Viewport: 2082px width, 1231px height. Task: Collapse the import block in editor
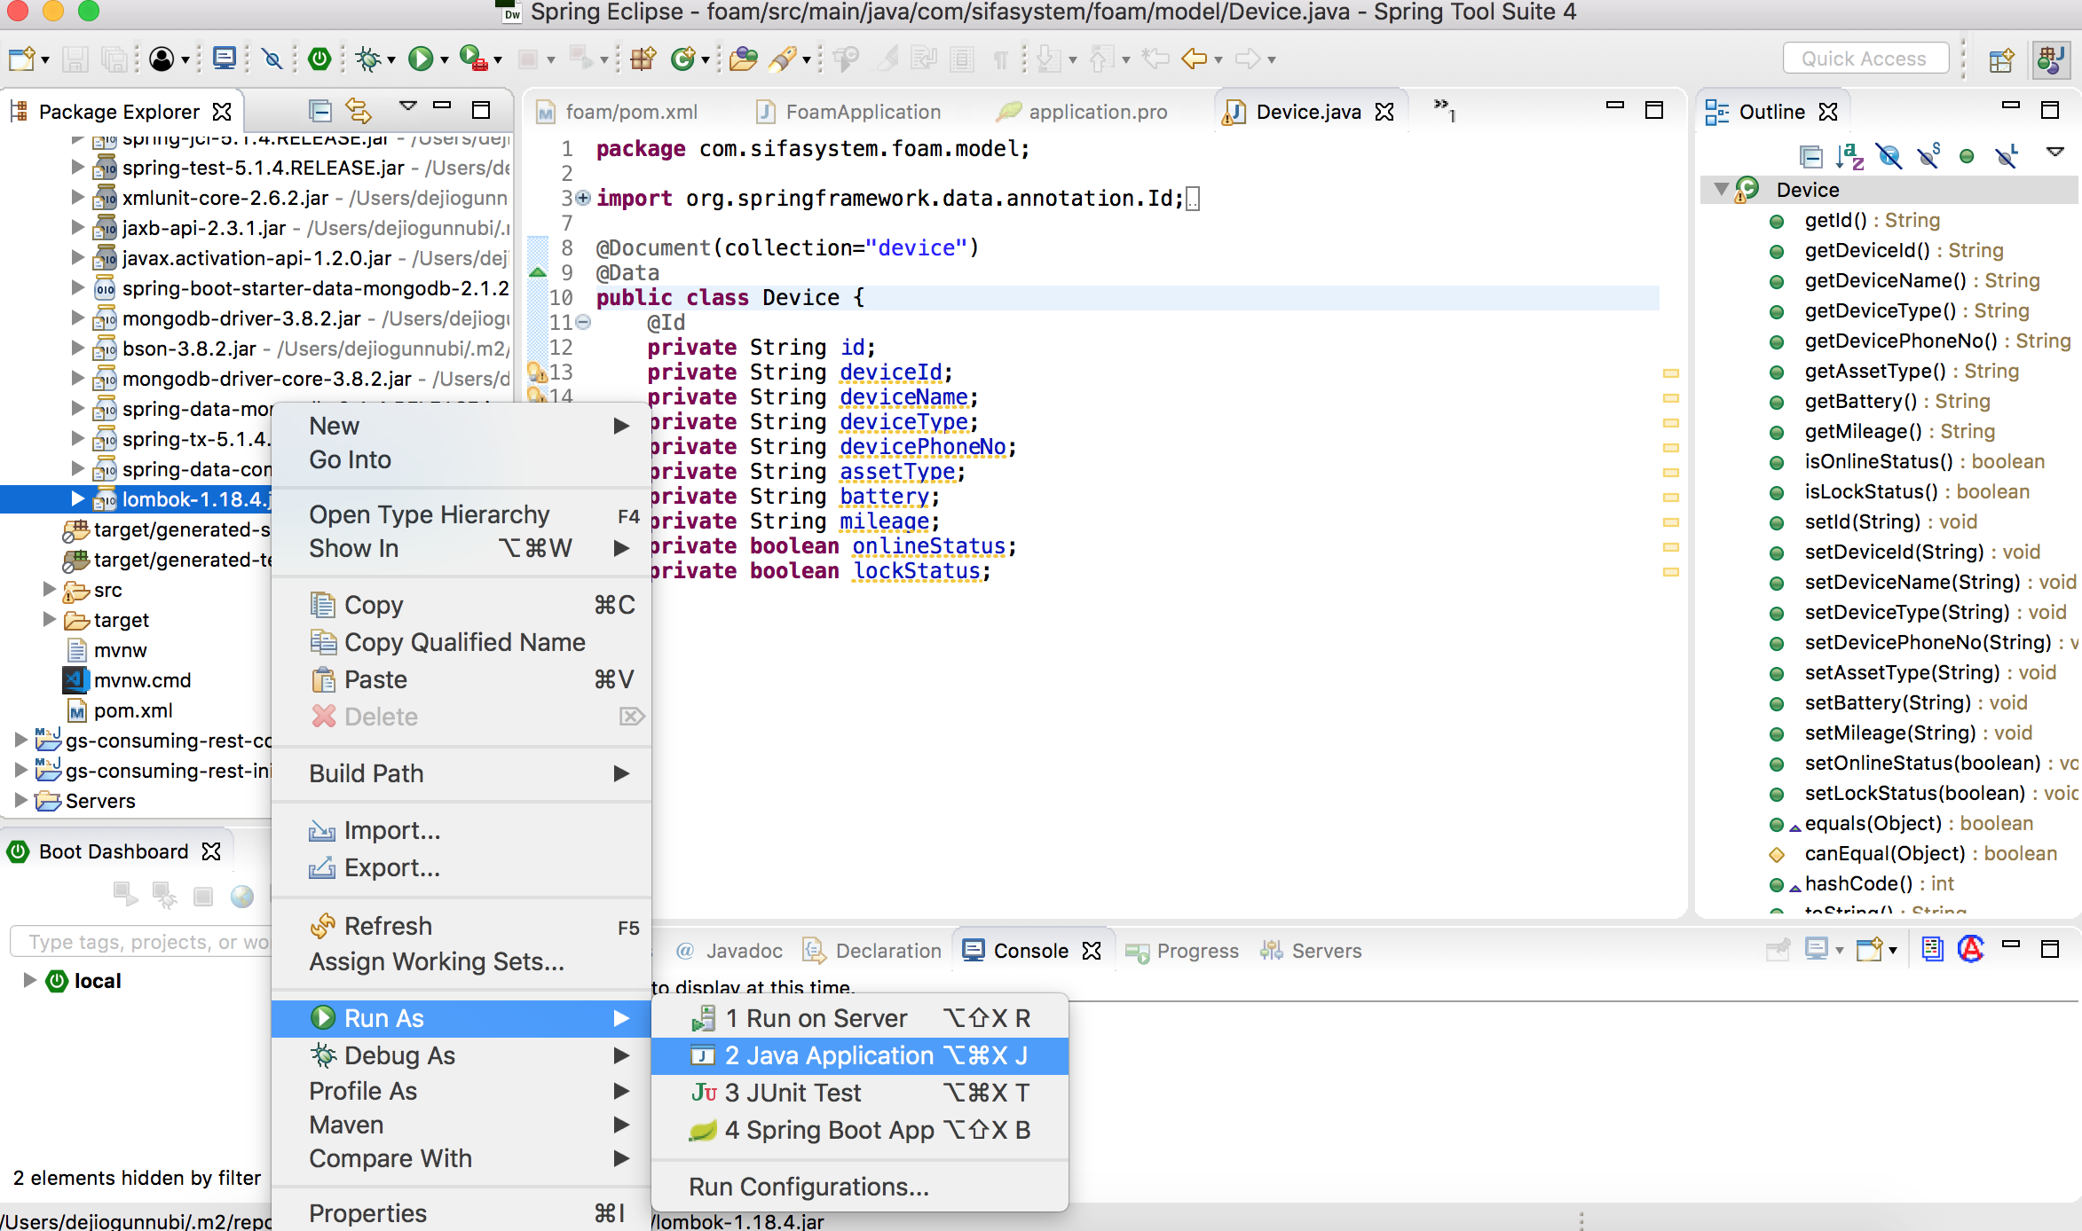click(x=583, y=198)
